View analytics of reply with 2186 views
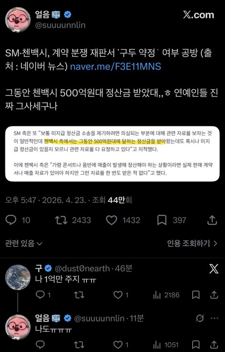This screenshot has width=225, height=352. (x=157, y=295)
